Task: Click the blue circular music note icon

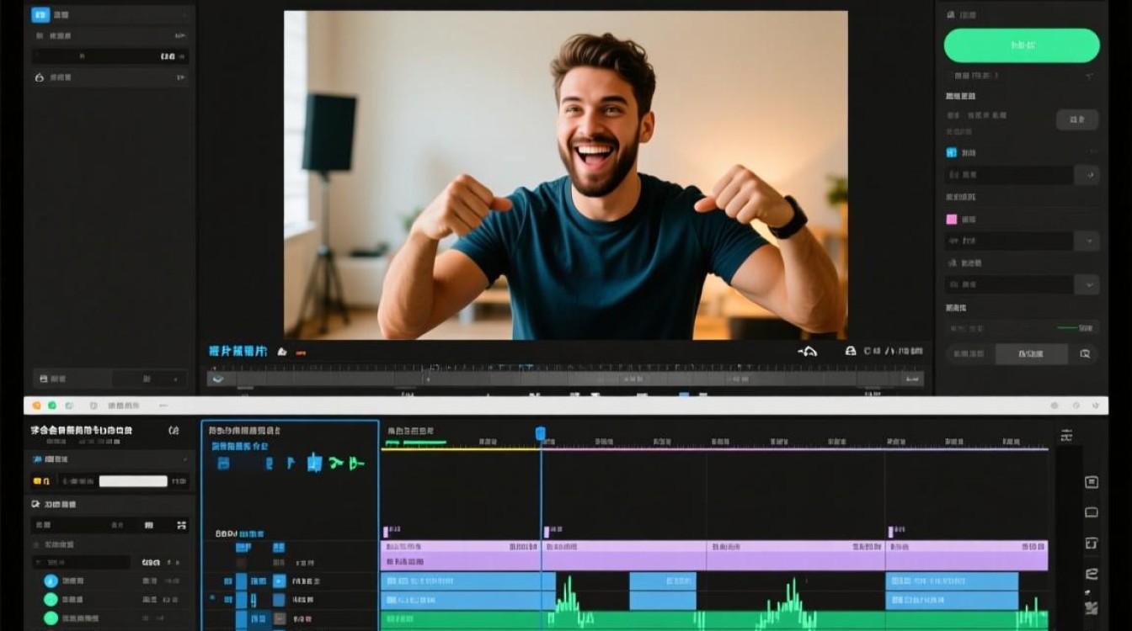Action: pyautogui.click(x=51, y=581)
